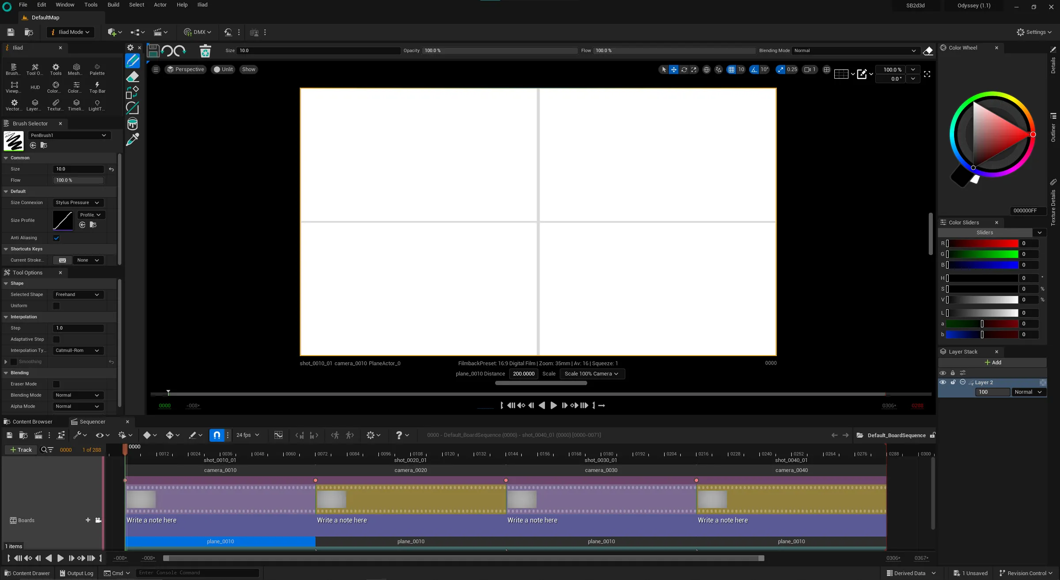
Task: Click the trash clear canvas icon
Action: 205,51
